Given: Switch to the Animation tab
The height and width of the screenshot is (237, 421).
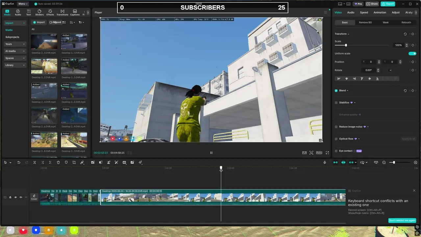Looking at the screenshot, I should (380, 13).
